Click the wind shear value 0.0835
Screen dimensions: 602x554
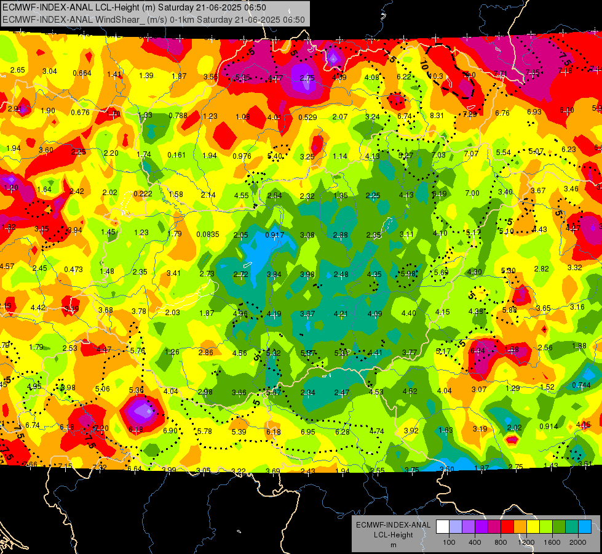pyautogui.click(x=208, y=234)
